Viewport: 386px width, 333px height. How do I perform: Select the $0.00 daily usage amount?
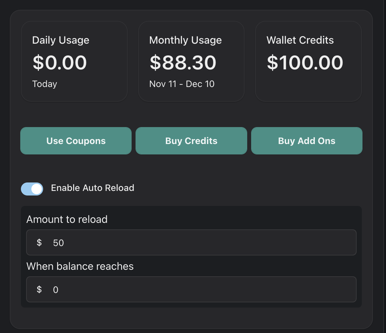[60, 63]
